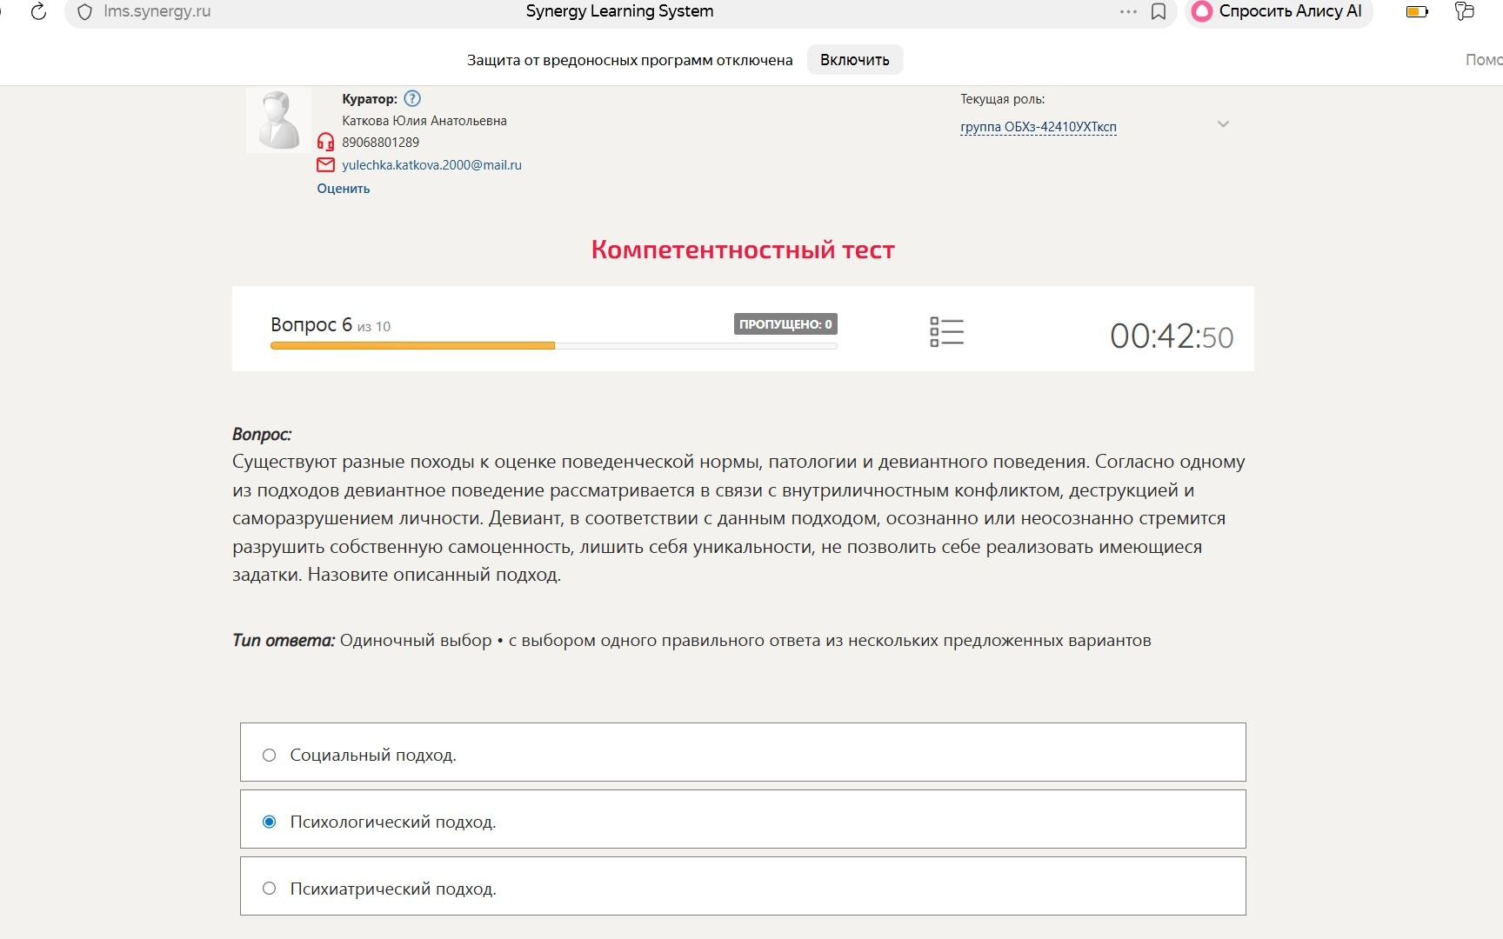Click the site protection shield icon

click(84, 12)
